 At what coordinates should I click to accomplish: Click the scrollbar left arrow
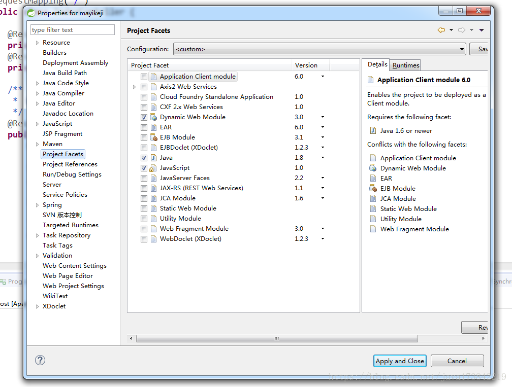(x=131, y=338)
